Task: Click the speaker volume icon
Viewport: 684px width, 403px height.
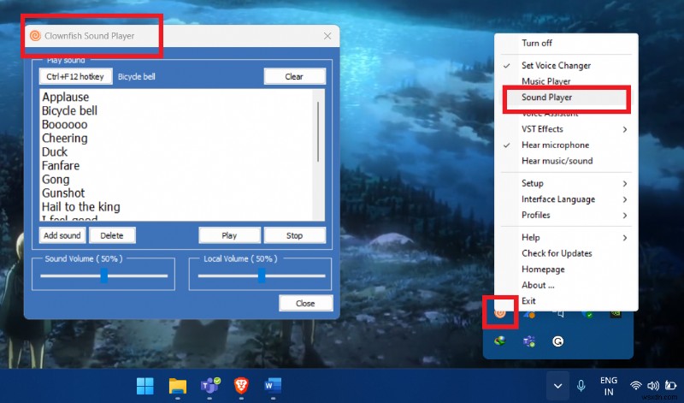Action: click(x=653, y=386)
